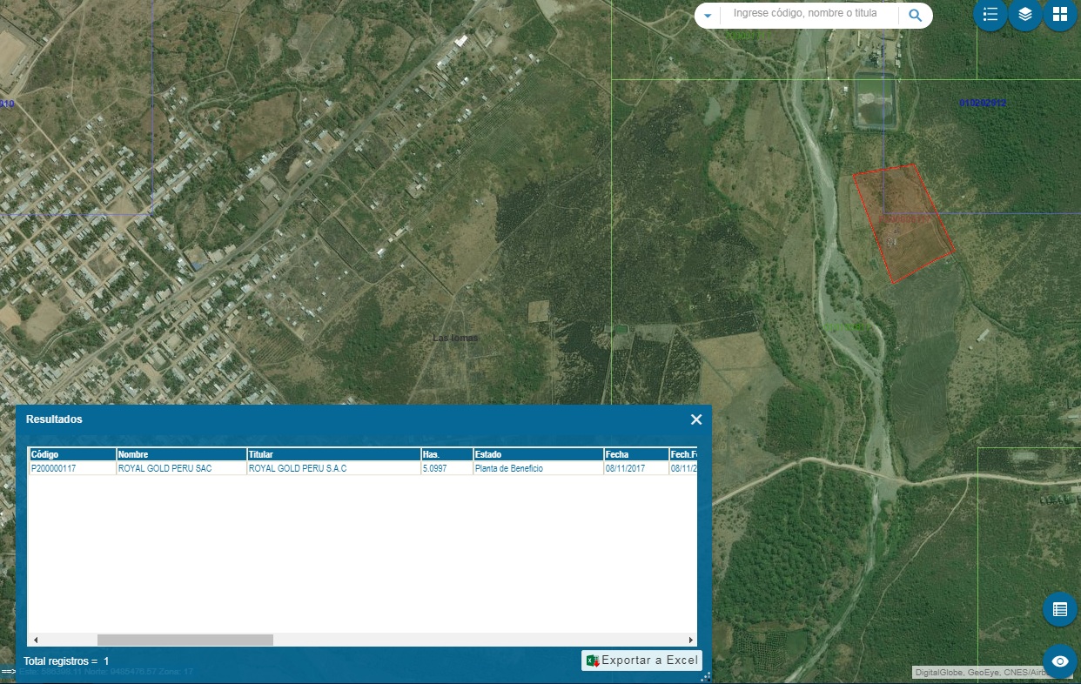Open the map layers panel
The height and width of the screenshot is (684, 1081).
pos(1025,15)
